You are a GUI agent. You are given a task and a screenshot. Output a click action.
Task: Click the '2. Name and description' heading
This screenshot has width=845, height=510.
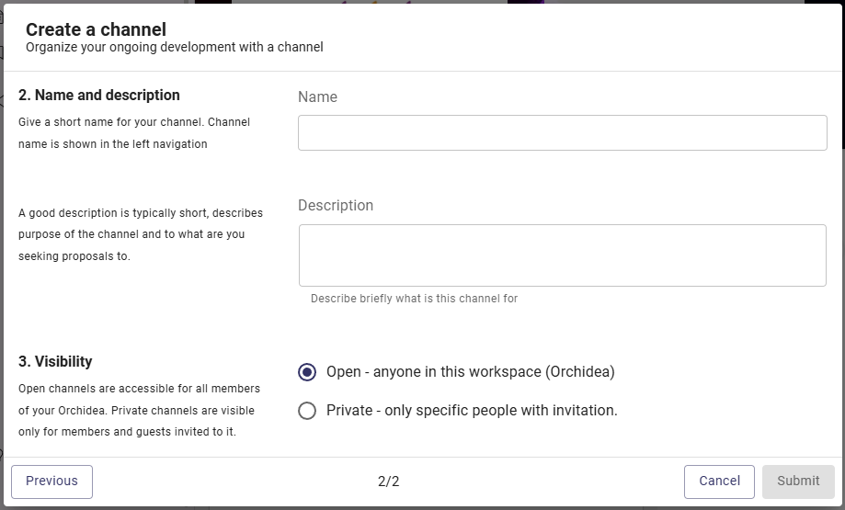[99, 96]
